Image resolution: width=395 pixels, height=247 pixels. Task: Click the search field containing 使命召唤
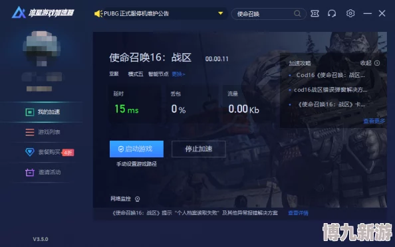pos(269,14)
